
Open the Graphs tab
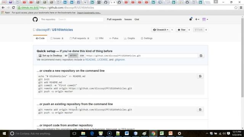[x=130, y=38]
